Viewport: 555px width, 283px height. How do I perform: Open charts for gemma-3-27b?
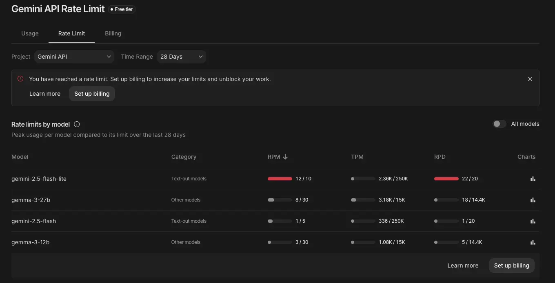click(533, 200)
